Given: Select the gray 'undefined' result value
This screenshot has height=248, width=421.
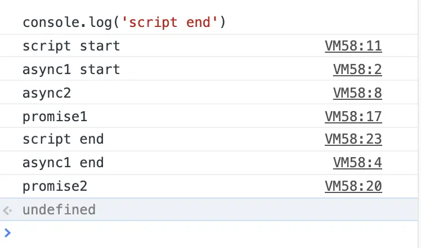Looking at the screenshot, I should tap(59, 210).
